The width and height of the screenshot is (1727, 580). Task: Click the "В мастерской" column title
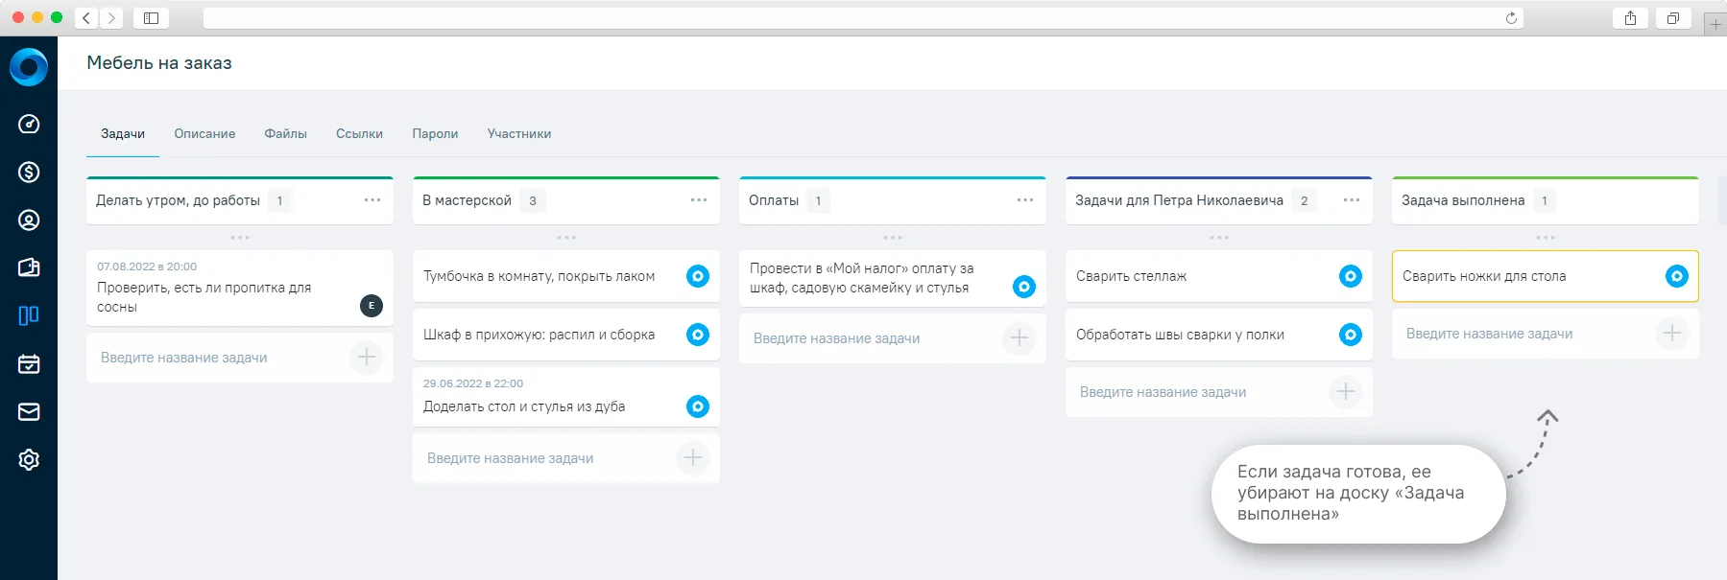pyautogui.click(x=467, y=200)
